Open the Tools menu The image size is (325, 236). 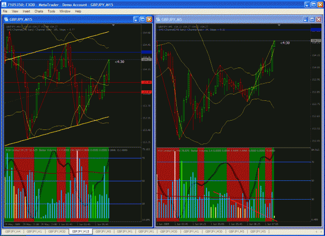point(51,11)
